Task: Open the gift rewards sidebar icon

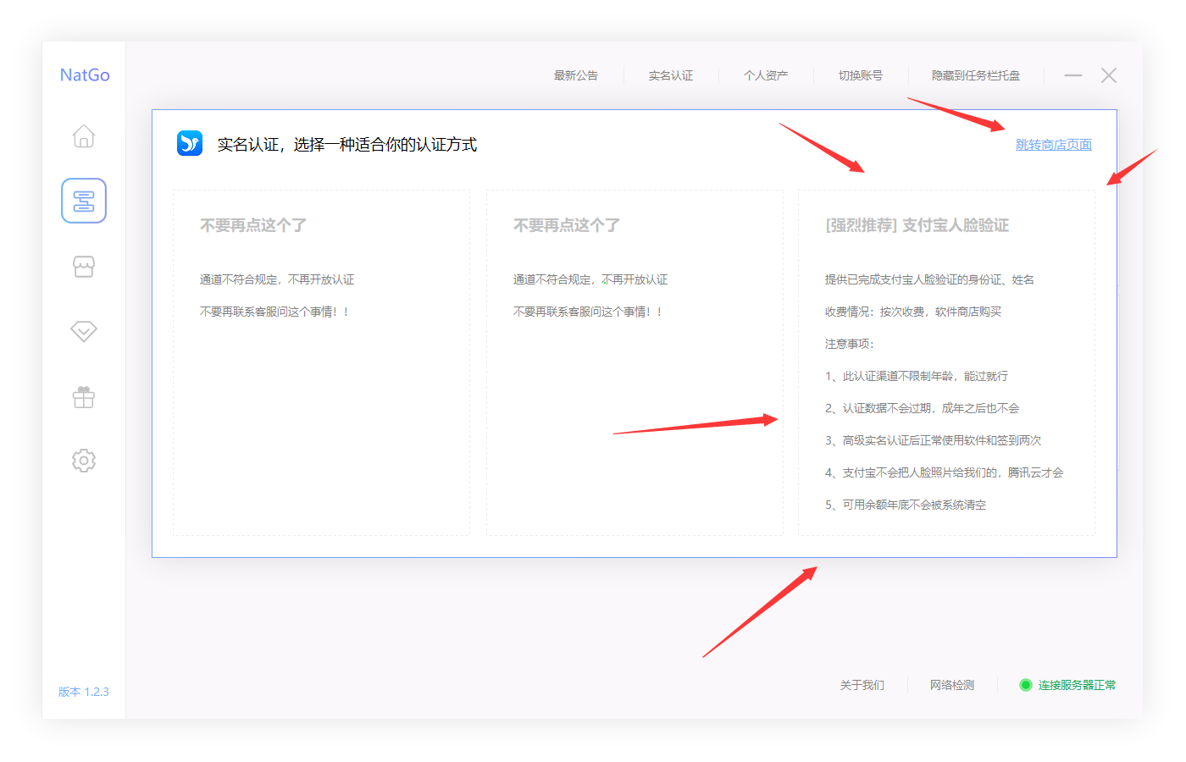Action: click(x=83, y=396)
